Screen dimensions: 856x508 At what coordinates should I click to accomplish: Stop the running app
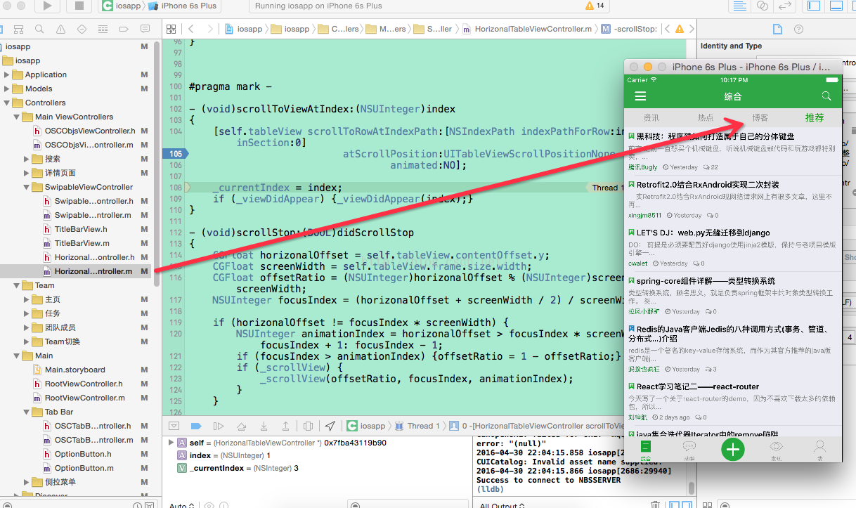79,6
